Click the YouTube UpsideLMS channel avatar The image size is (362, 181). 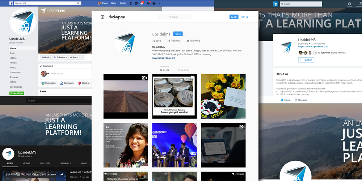click(8, 154)
